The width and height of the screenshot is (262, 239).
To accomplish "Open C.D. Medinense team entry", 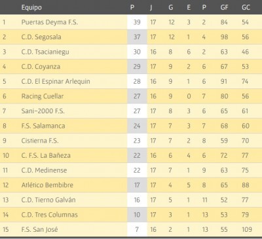I will pos(44,170).
